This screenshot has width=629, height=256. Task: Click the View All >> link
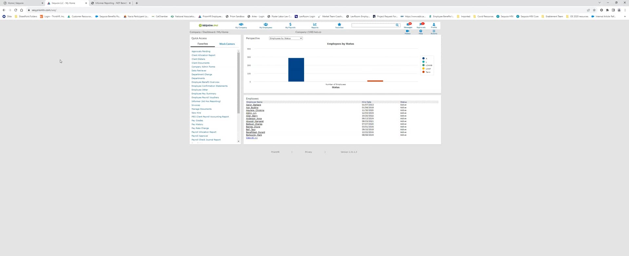point(252,138)
